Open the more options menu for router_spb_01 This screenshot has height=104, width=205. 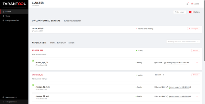[197, 63]
